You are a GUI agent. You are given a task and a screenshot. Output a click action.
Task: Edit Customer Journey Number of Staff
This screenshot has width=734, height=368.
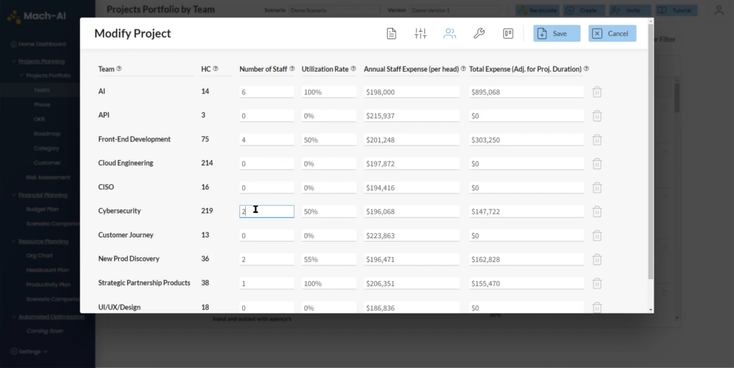[x=267, y=235]
